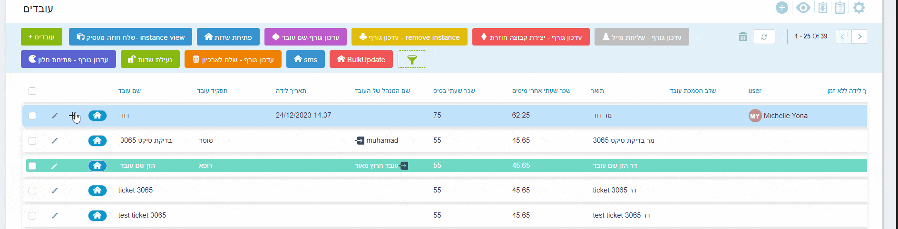Image resolution: width=898 pixels, height=229 pixels.
Task: Tick the select-all header checkbox
Action: [32, 91]
